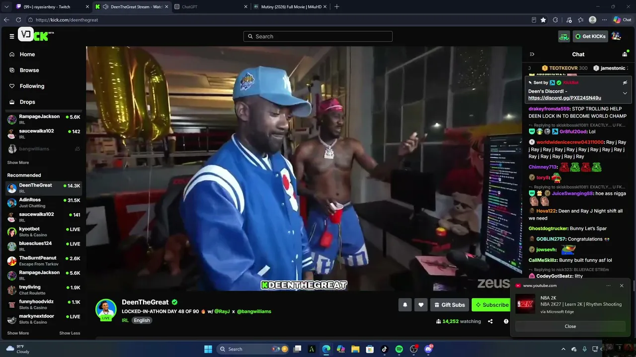
Task: Open the Kick hamburger menu
Action: point(11,36)
